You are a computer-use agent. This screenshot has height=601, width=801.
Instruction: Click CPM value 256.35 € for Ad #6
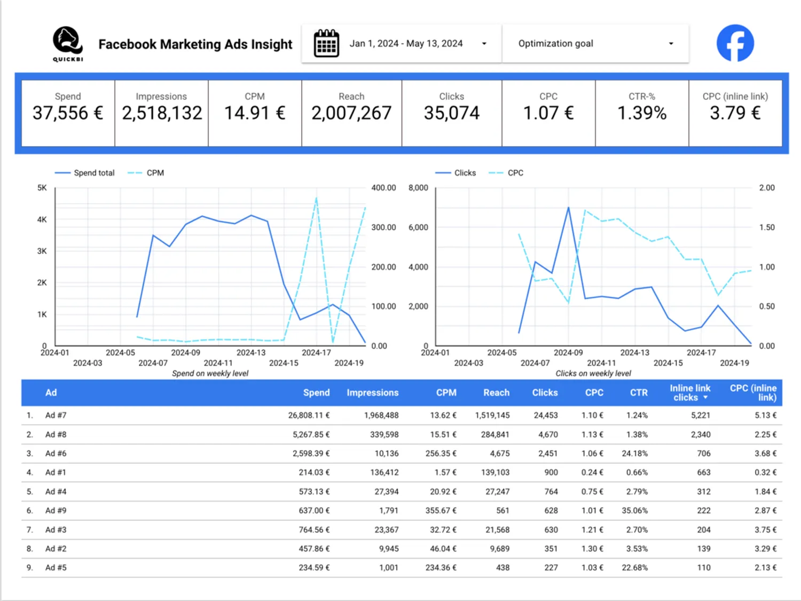click(441, 454)
